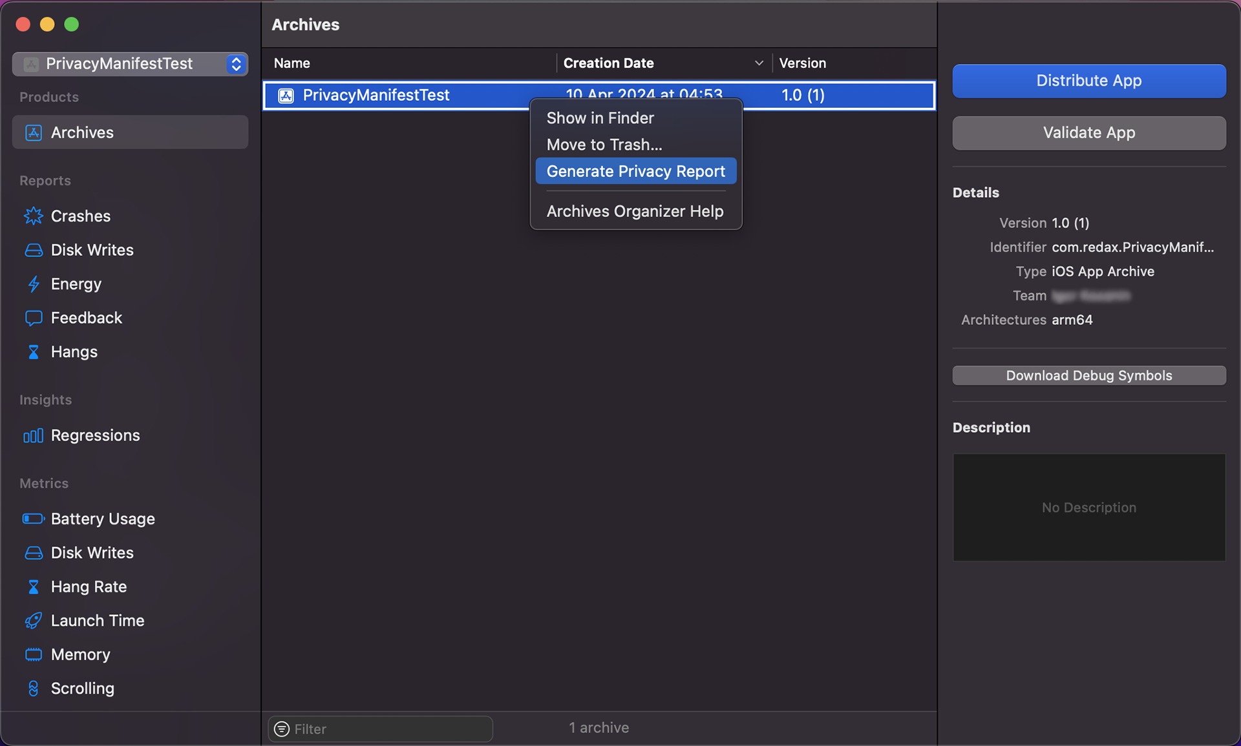Image resolution: width=1241 pixels, height=746 pixels.
Task: Click the No Description text area
Action: (x=1089, y=508)
